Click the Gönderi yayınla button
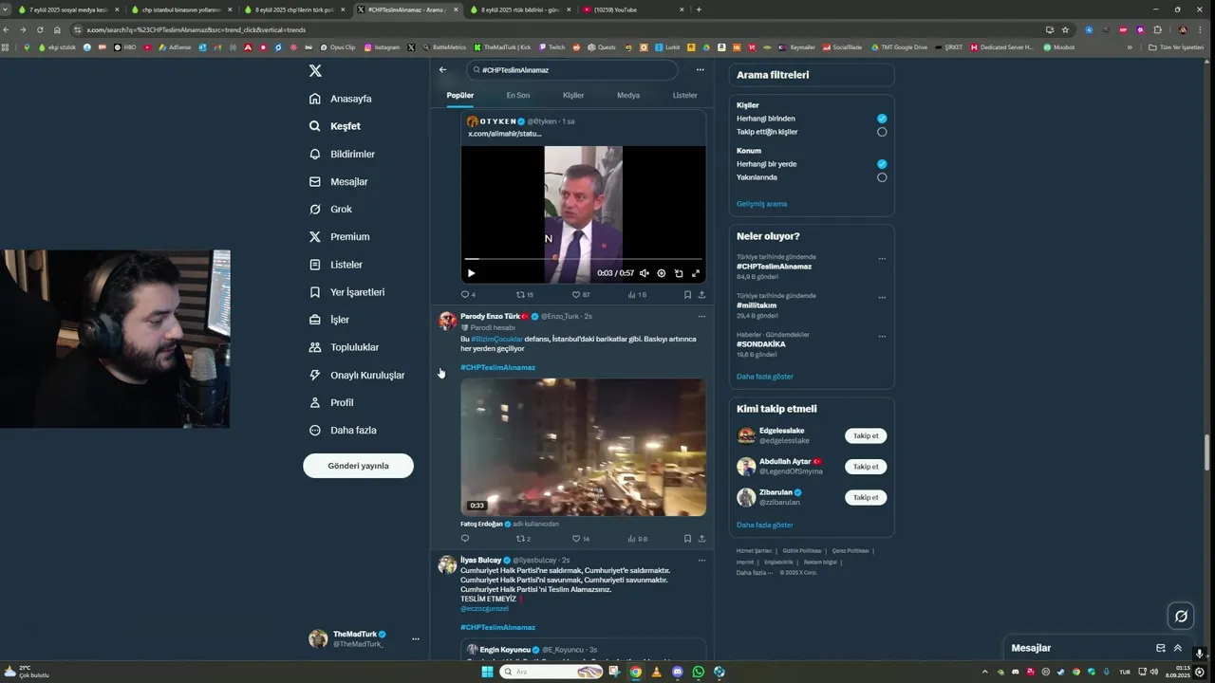Screen dimensions: 1215x683 coord(358,466)
